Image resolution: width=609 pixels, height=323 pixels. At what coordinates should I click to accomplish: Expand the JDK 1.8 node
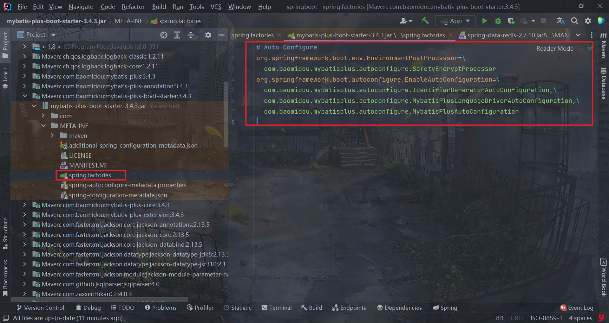point(24,47)
